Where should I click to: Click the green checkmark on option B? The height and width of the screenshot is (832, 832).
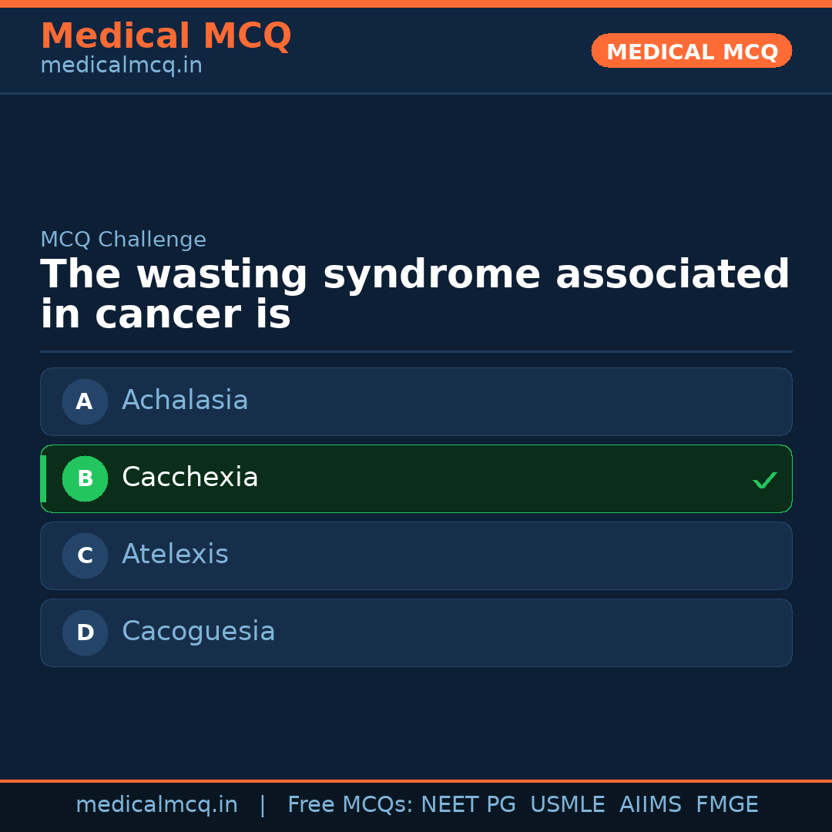coord(764,480)
